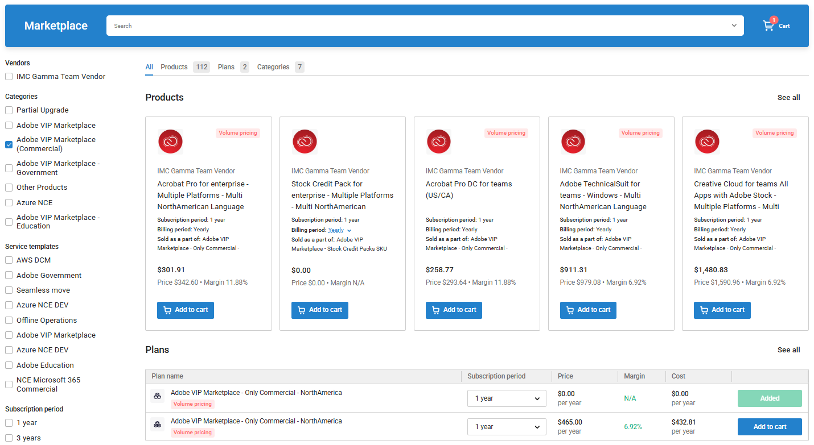Open Yearly billing period dropdown on Stock Credit Pack
Viewport: 814px width, 445px height.
pos(340,230)
